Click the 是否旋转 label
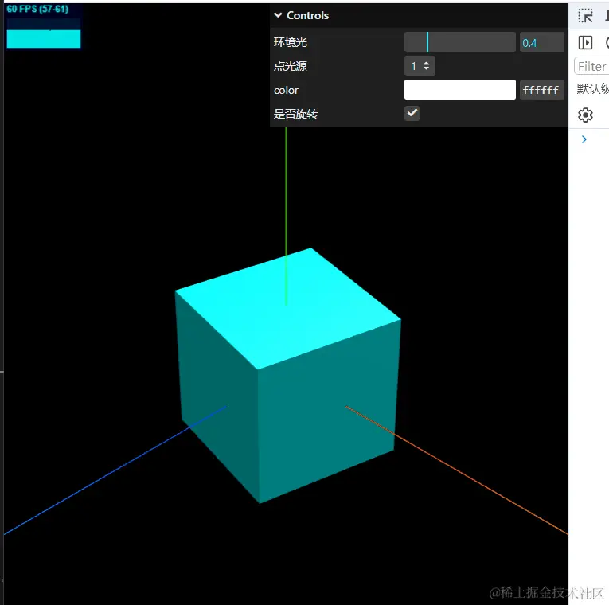 point(296,114)
